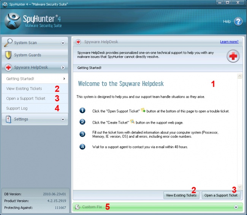Image resolution: width=247 pixels, height=215 pixels.
Task: Click the scrollbar down arrow in content pane
Action: pos(239,187)
